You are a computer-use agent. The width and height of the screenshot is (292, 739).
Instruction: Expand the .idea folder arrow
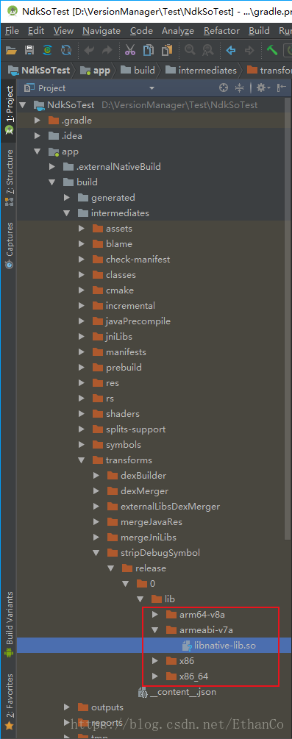click(x=38, y=136)
